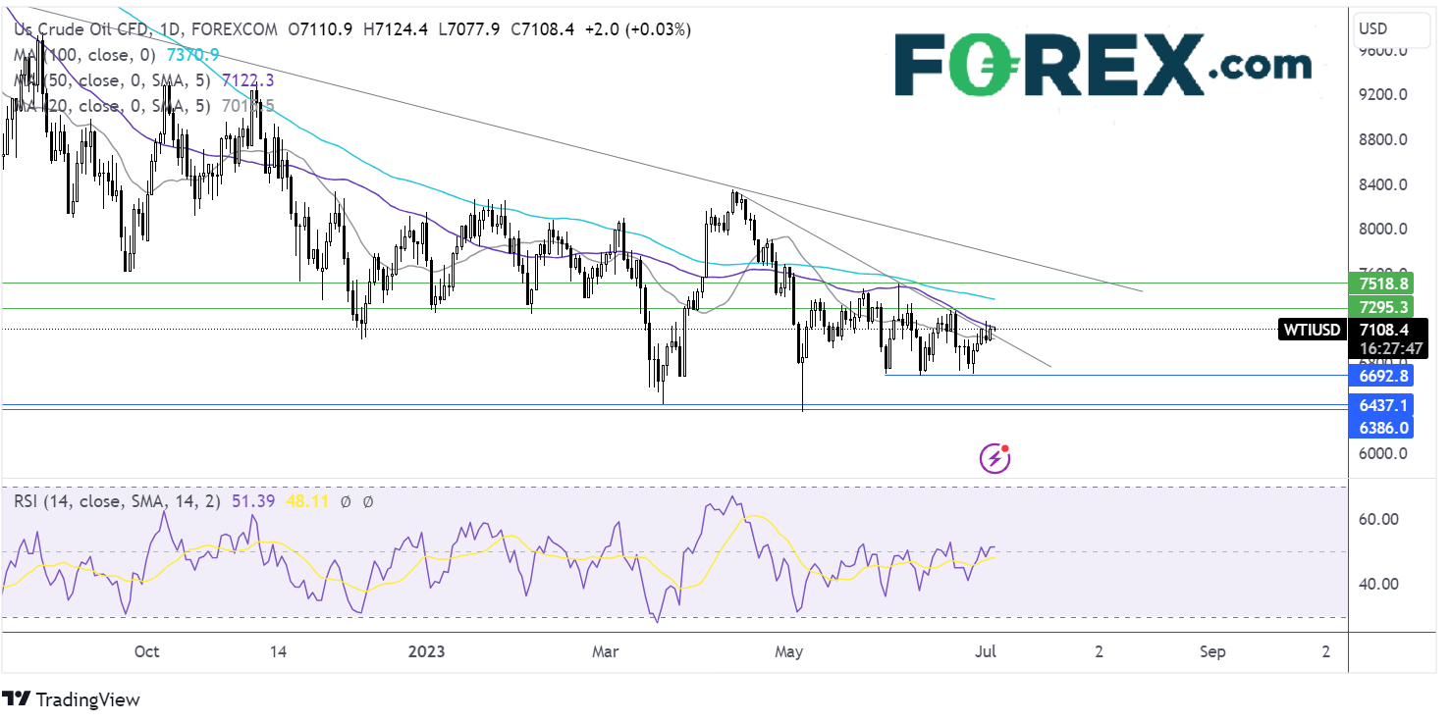Click the WTIUSD symbol price tag
1451x723 pixels.
coord(1312,330)
